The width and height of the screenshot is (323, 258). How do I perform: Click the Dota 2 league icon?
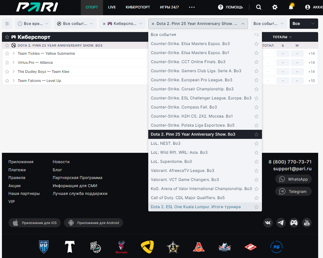pyautogui.click(x=14, y=45)
